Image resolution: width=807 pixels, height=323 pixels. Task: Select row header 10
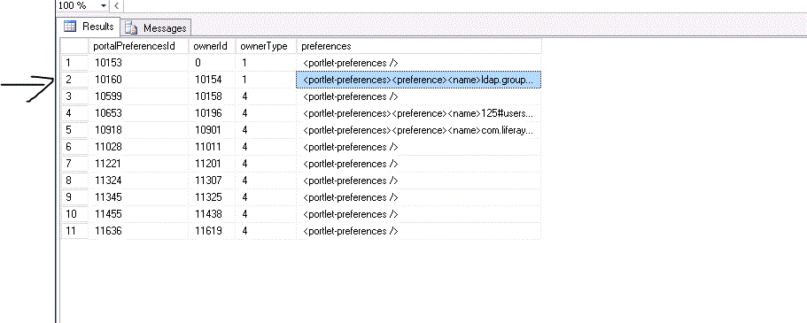74,214
